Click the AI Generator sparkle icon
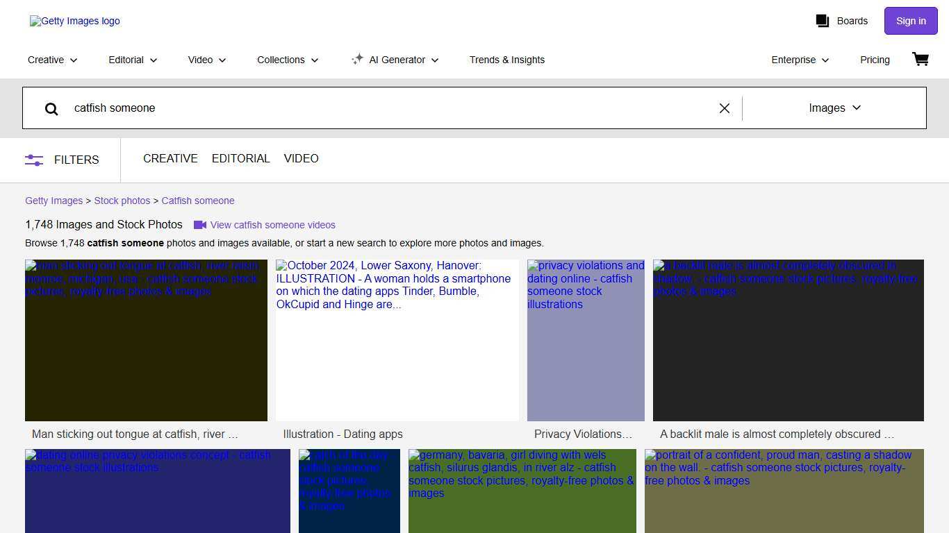949x533 pixels. (357, 59)
